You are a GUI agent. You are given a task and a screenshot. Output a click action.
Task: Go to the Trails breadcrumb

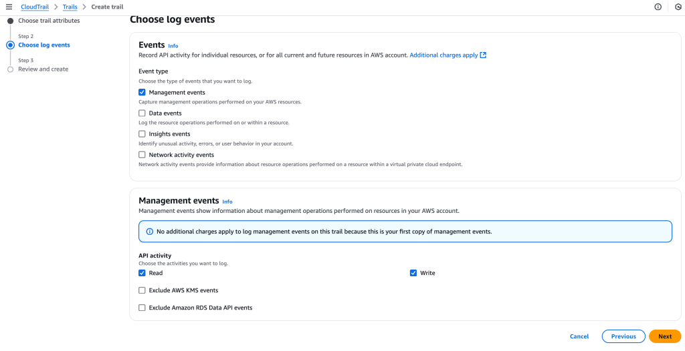point(70,7)
